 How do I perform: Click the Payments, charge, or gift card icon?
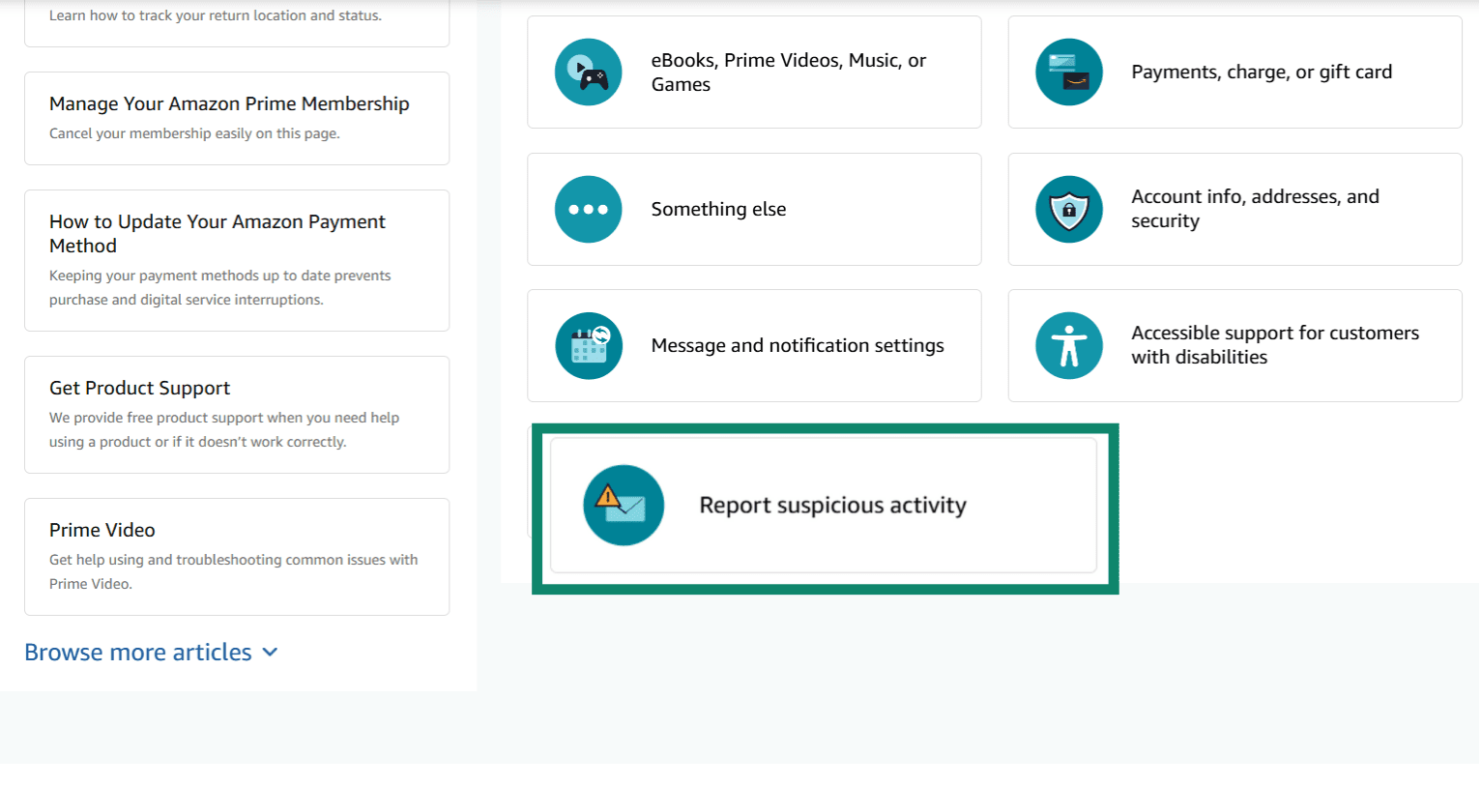pos(1069,72)
